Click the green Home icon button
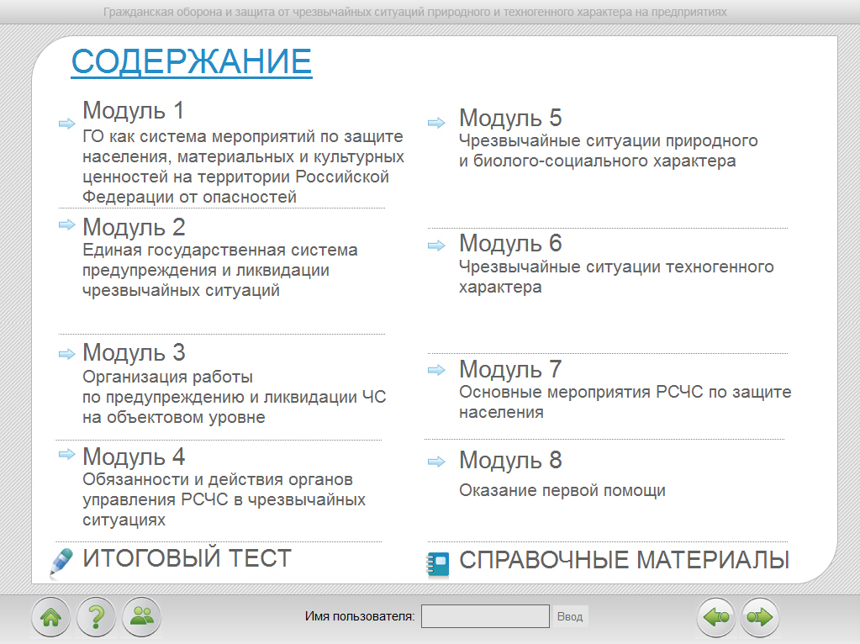Screen dimensions: 860x644 (x=50, y=618)
